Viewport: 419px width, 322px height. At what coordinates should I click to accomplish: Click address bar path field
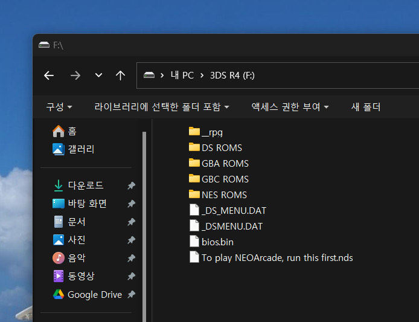click(x=278, y=76)
